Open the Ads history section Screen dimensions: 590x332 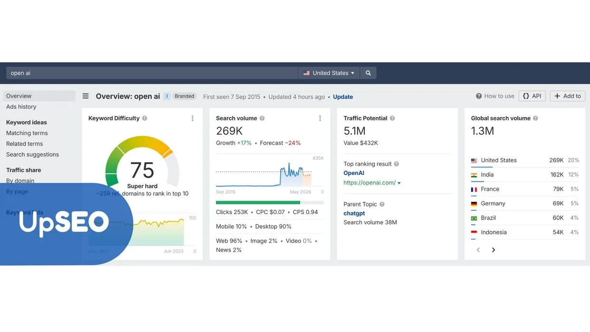[21, 107]
